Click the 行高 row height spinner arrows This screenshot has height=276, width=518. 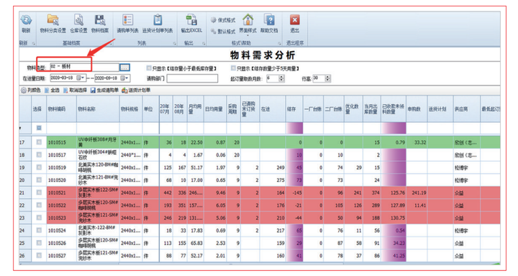[x=328, y=78]
